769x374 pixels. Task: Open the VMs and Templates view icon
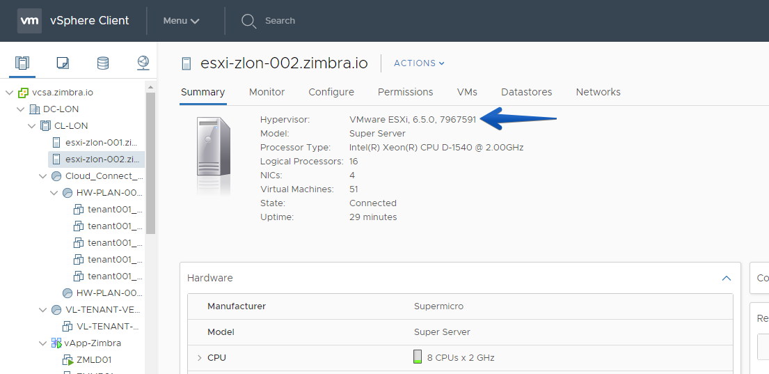click(63, 63)
